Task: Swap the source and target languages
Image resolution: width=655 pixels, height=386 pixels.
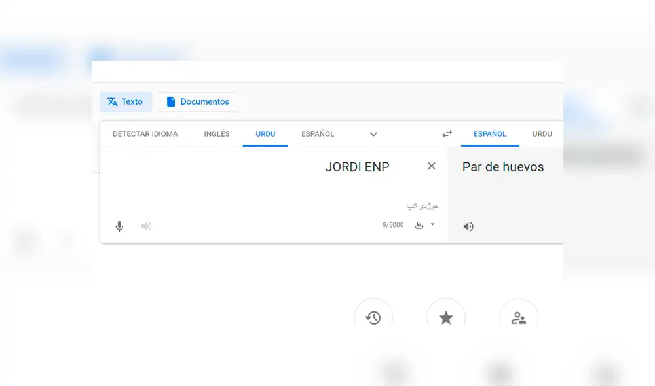Action: pos(447,133)
